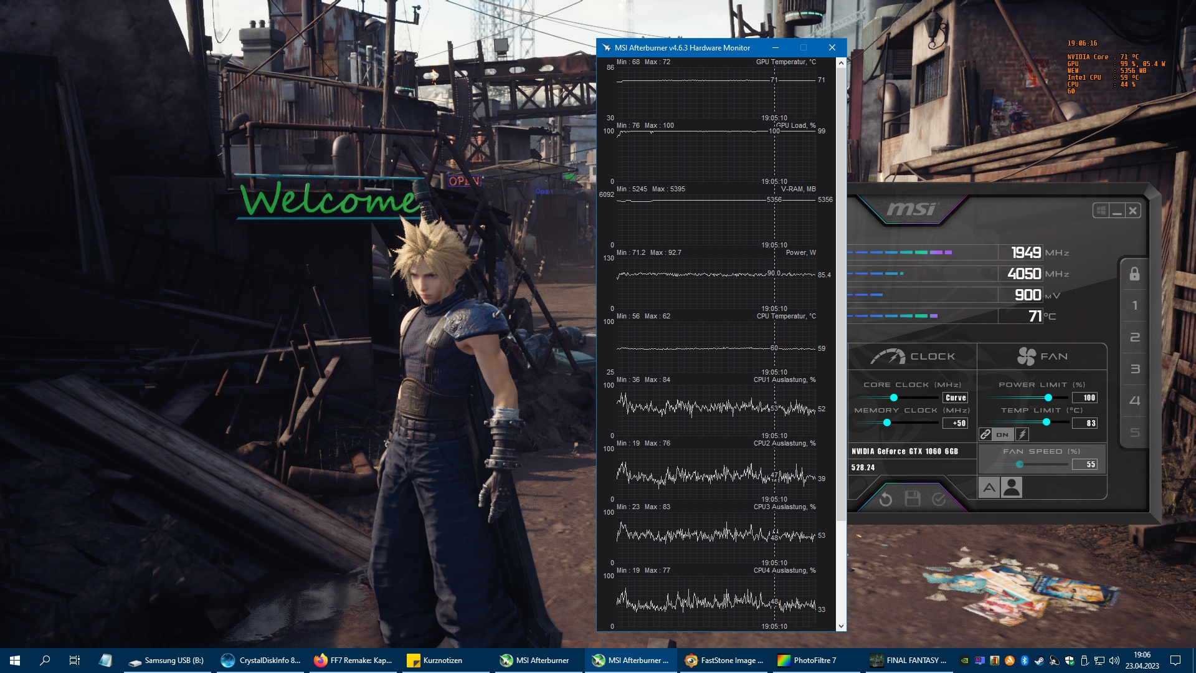The width and height of the screenshot is (1196, 673).
Task: Click the power limit slider handle
Action: point(1048,398)
